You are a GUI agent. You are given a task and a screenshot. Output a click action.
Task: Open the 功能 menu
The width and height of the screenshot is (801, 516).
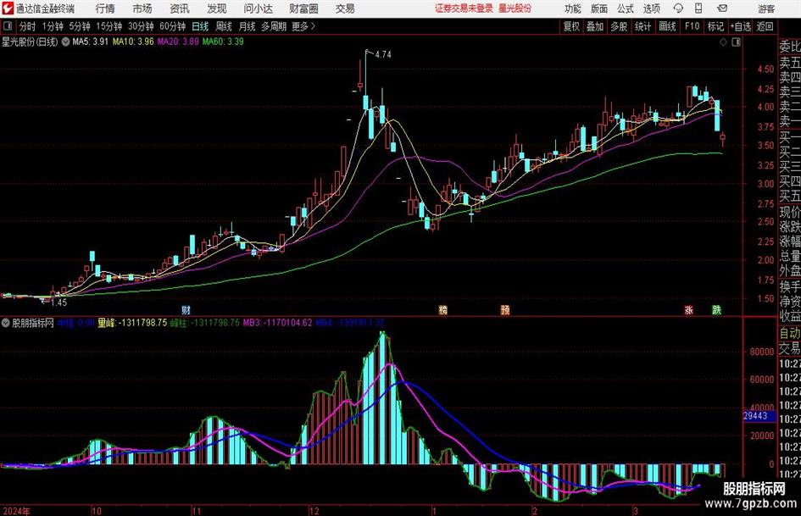coord(573,8)
